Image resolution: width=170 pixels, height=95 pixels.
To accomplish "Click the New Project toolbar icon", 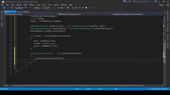I will click(x=12, y=8).
